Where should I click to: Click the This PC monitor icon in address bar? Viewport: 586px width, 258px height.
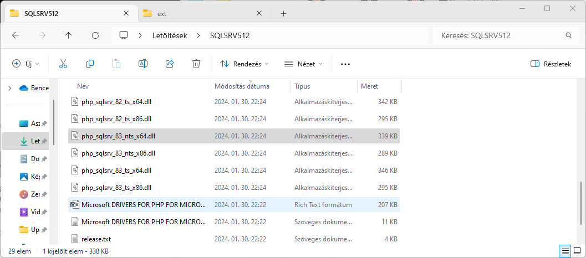point(124,35)
